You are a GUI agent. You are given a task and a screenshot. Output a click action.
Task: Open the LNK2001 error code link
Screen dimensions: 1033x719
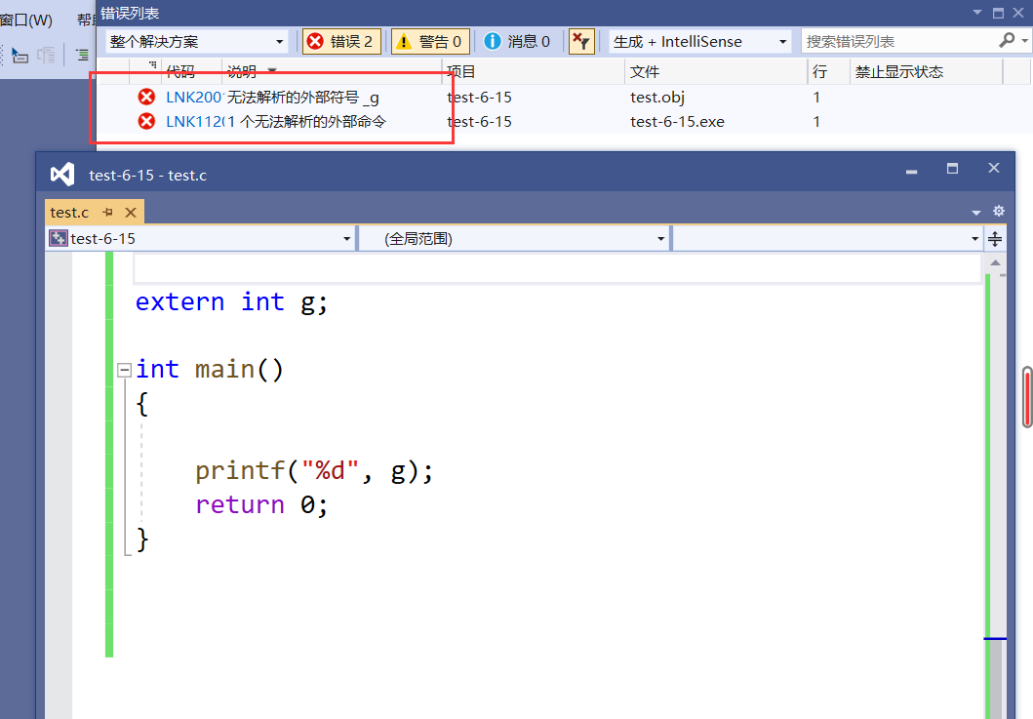point(194,97)
